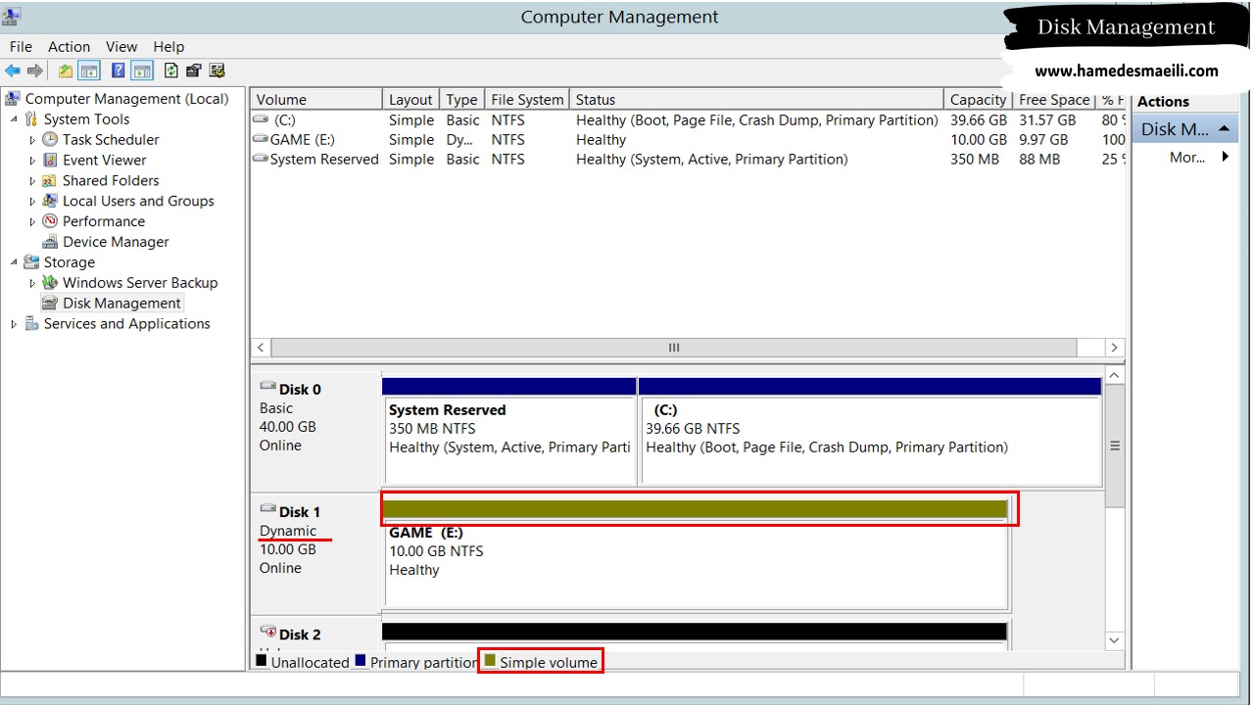Collapse the Storage tree branch

click(14, 262)
